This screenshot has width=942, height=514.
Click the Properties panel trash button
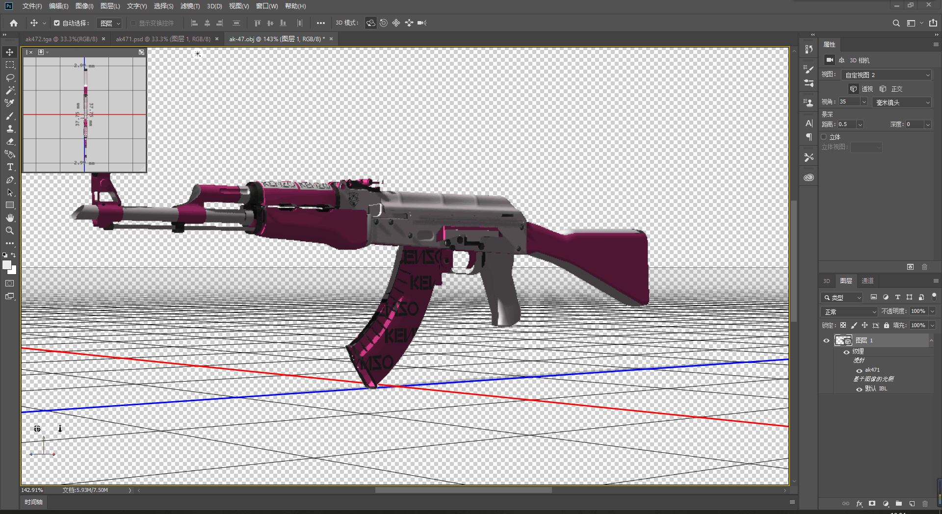pyautogui.click(x=924, y=267)
